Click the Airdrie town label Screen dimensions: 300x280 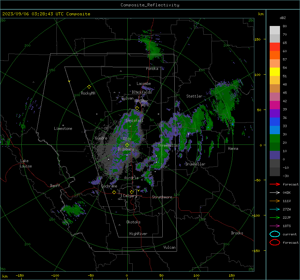point(131,178)
